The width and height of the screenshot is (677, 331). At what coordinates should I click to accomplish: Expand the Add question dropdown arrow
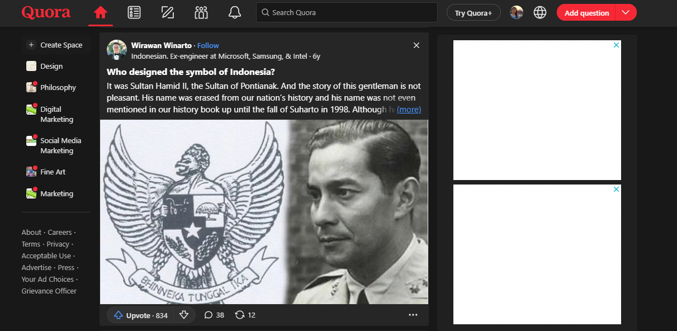[626, 12]
